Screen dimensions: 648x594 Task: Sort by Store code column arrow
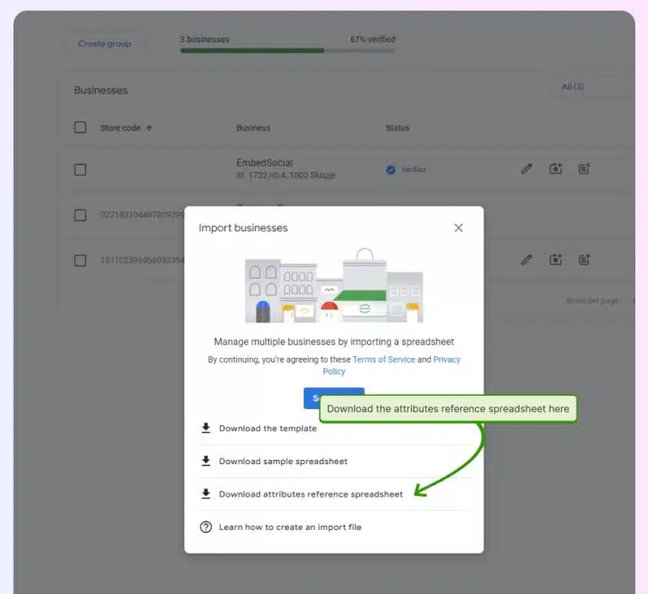pyautogui.click(x=148, y=128)
